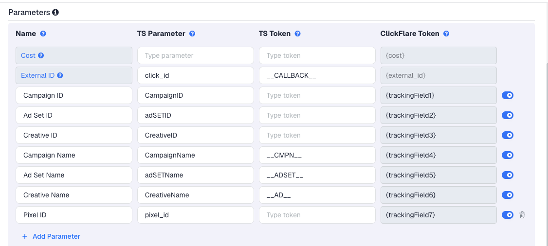Delete the Pixel ID parameter with trash icon
The width and height of the screenshot is (548, 246).
tap(522, 215)
